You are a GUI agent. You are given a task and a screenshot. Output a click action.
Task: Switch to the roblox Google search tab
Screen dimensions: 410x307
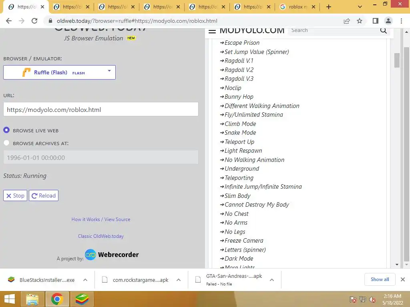tap(297, 7)
